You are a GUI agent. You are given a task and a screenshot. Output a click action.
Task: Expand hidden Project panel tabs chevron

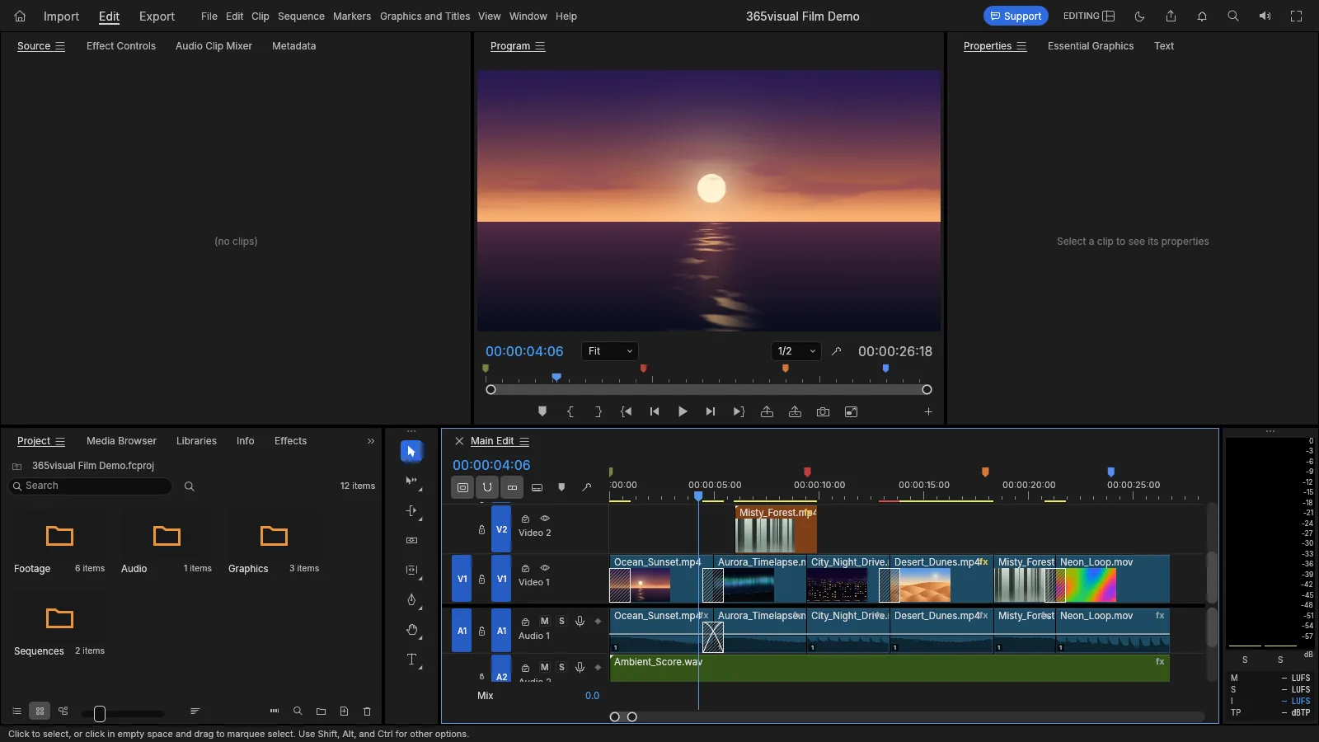pos(371,441)
